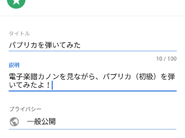Image resolution: width=185 pixels, height=138 pixels.
Task: Focus the title field パプリカを弾いてみた
Action: click(x=92, y=45)
